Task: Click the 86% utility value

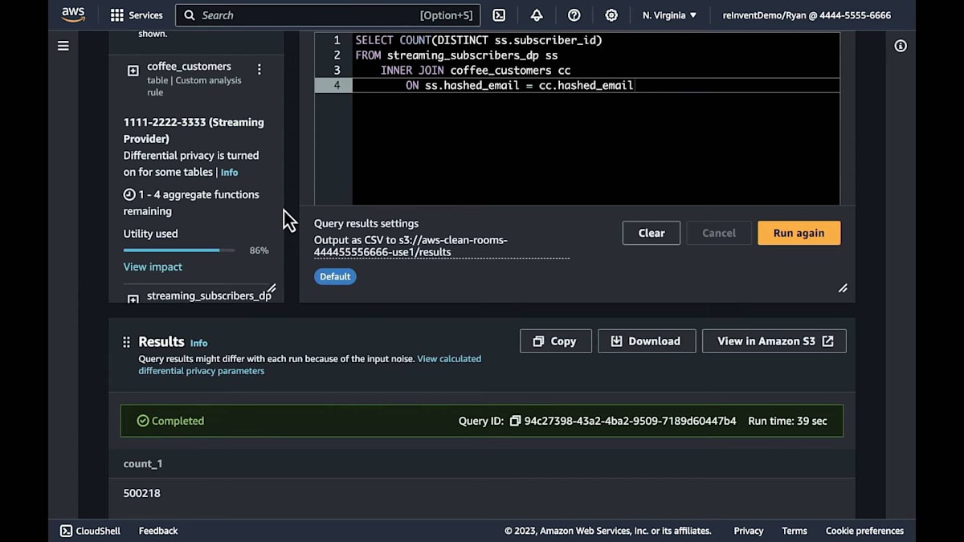Action: [259, 251]
